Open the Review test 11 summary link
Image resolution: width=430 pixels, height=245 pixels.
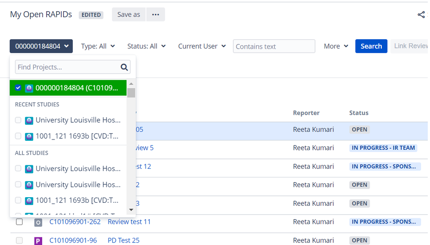[129, 222]
